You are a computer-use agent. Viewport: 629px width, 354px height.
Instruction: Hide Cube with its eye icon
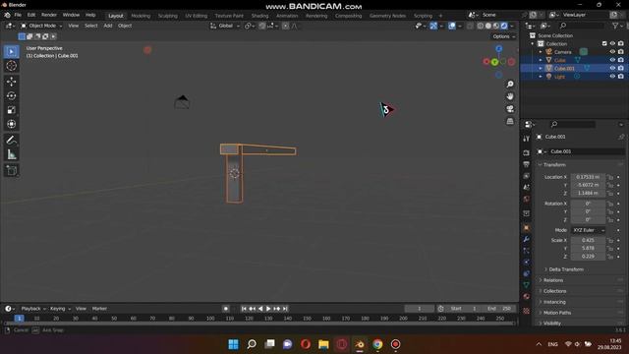[x=612, y=60]
